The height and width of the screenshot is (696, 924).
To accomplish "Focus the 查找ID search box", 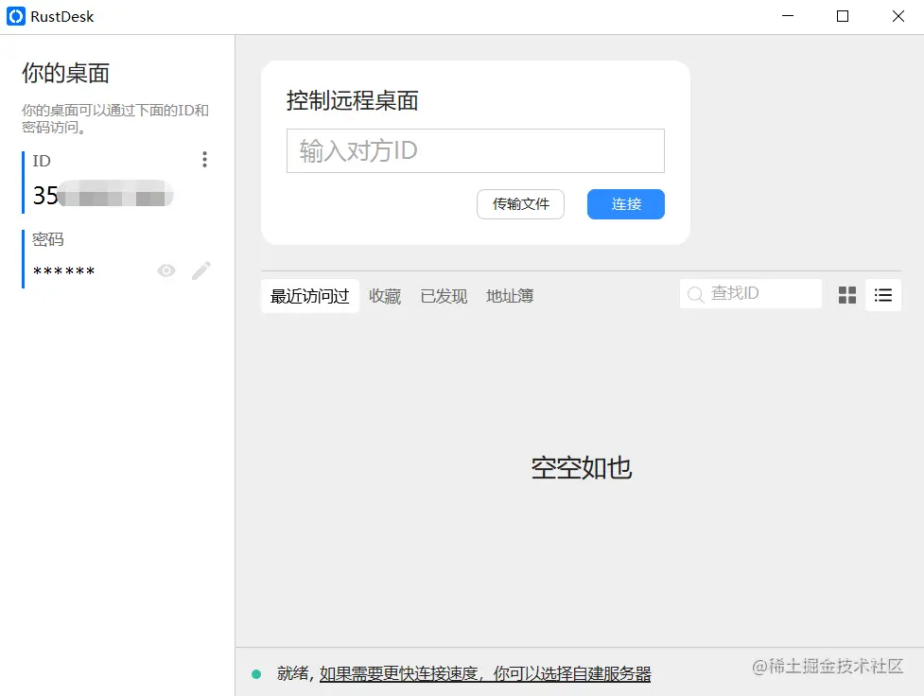I will click(x=751, y=293).
